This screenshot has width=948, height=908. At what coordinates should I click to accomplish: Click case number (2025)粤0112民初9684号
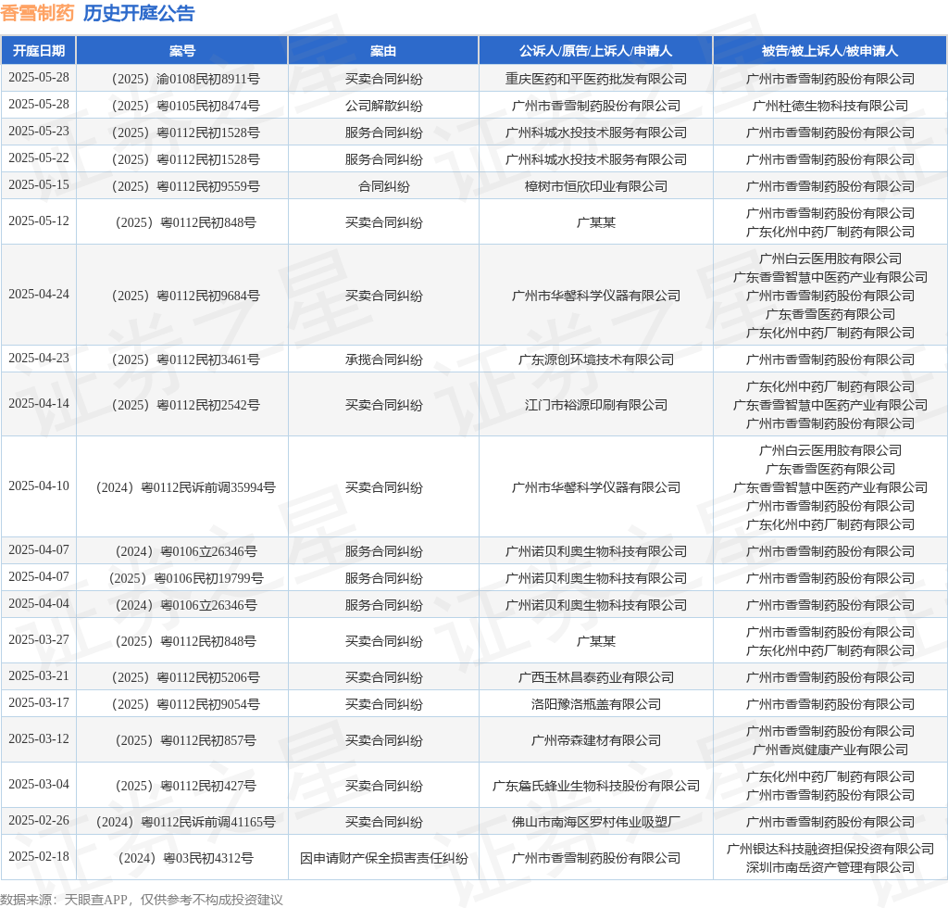click(x=185, y=296)
